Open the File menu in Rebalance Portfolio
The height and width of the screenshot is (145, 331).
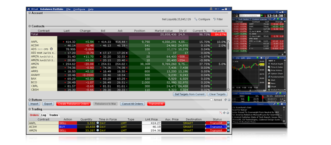point(69,9)
